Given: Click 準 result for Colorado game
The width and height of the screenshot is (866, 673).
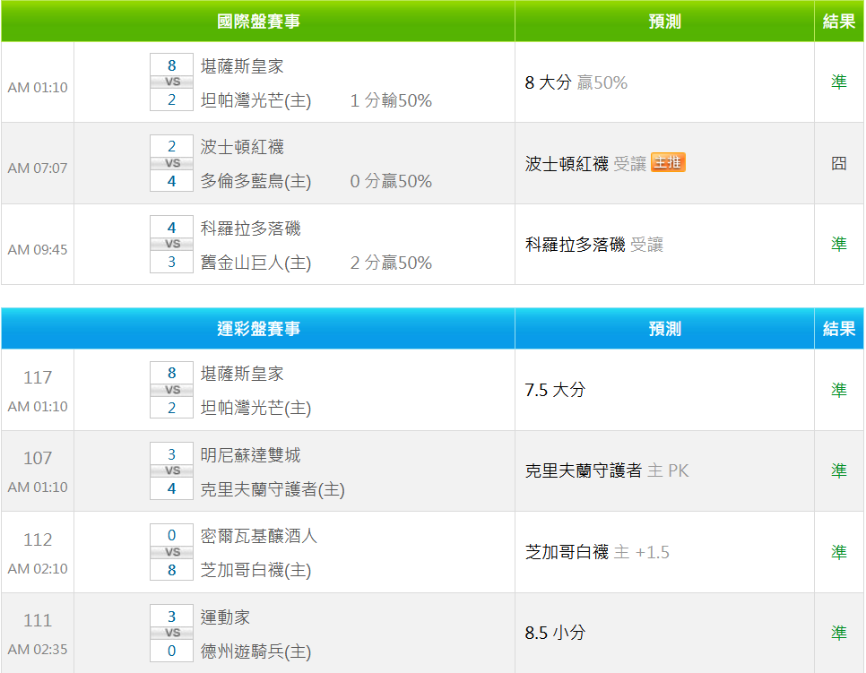Looking at the screenshot, I should point(839,244).
